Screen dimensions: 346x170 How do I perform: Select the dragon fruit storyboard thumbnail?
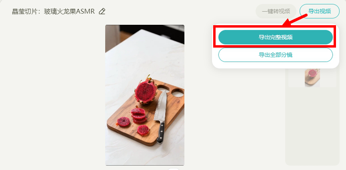[312, 78]
